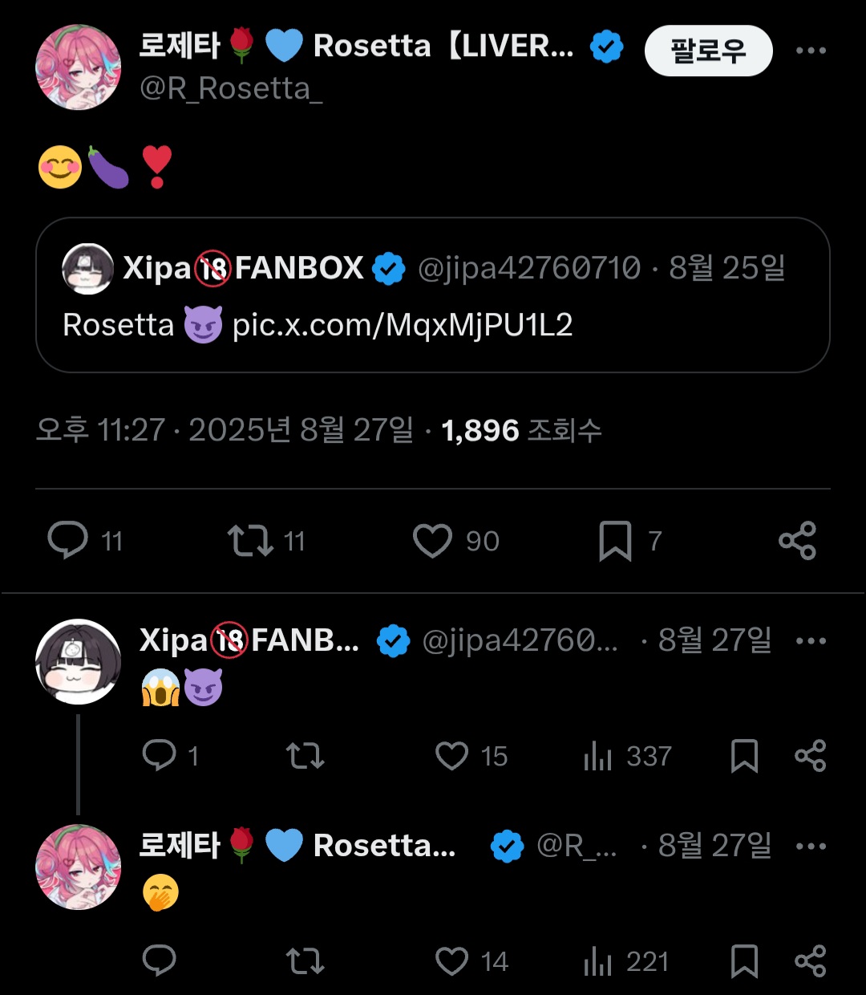
Task: Open the @R_Rosetta_ handle link
Action: click(x=231, y=88)
